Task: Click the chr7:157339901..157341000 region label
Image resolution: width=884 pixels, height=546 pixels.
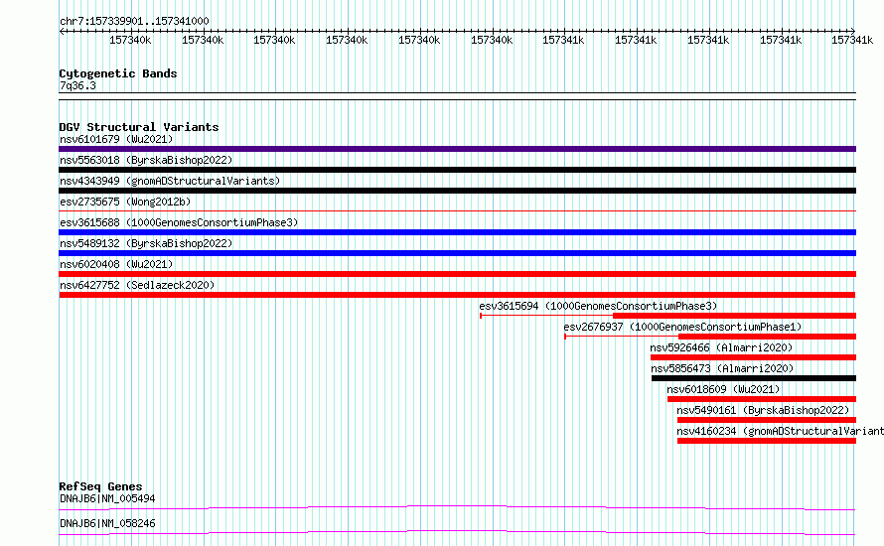Action: [134, 21]
